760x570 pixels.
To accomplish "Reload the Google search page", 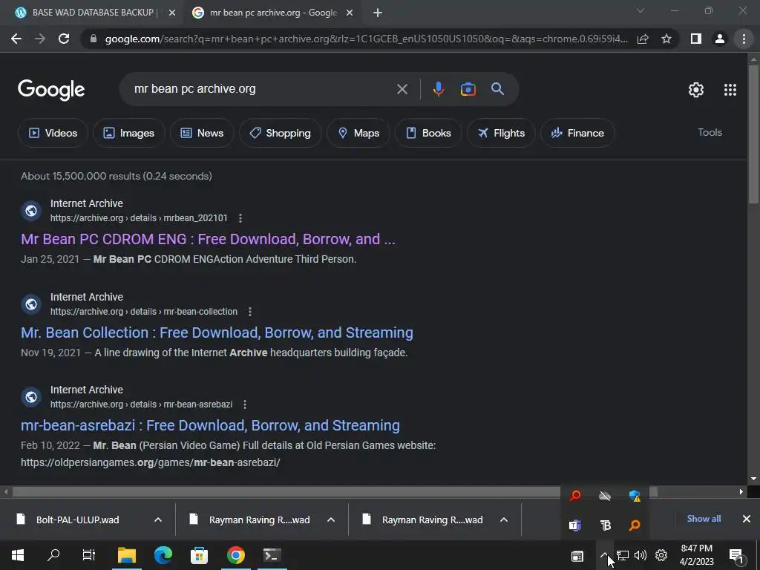I will pos(64,39).
